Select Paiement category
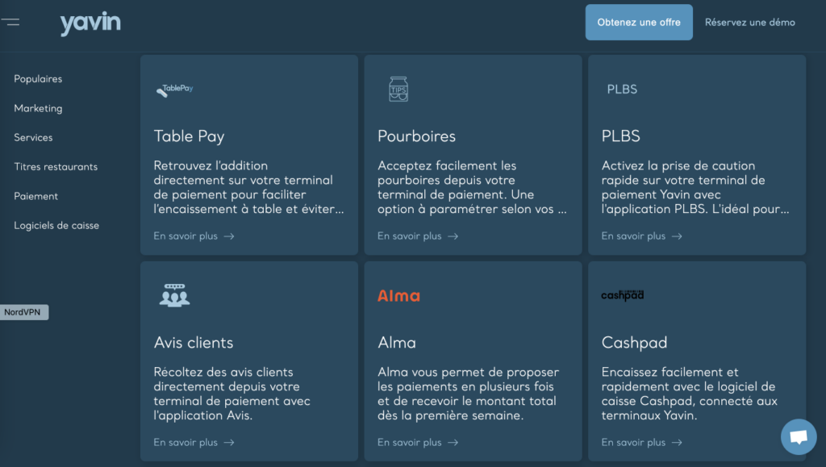Screen dimensions: 826x467 click(x=35, y=196)
